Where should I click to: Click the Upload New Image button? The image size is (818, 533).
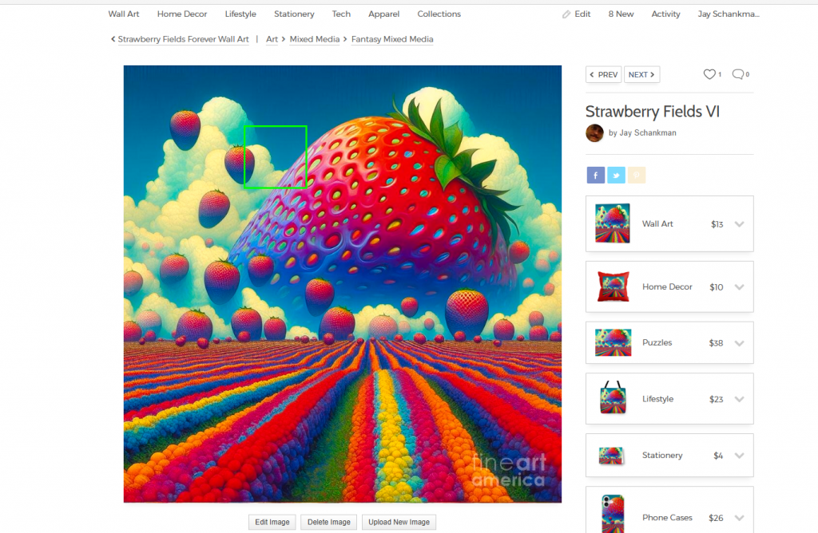click(399, 522)
